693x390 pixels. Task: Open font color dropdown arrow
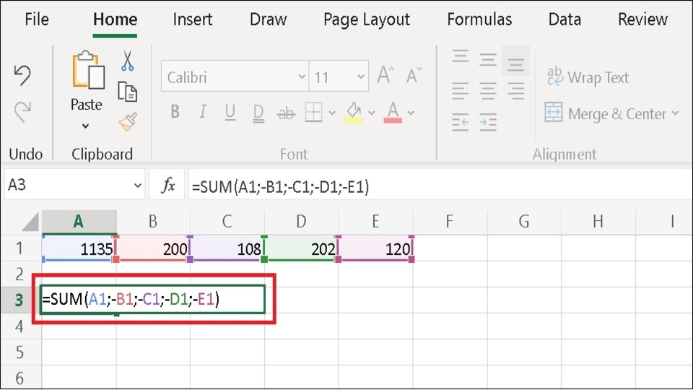pos(411,113)
